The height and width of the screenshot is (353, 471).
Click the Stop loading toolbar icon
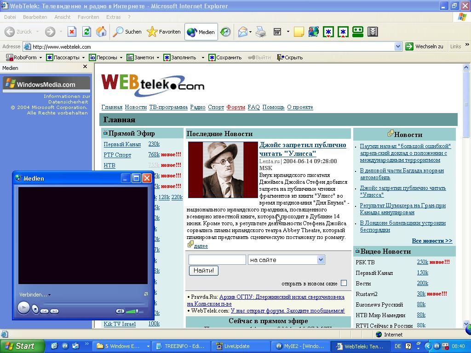pos(72,32)
